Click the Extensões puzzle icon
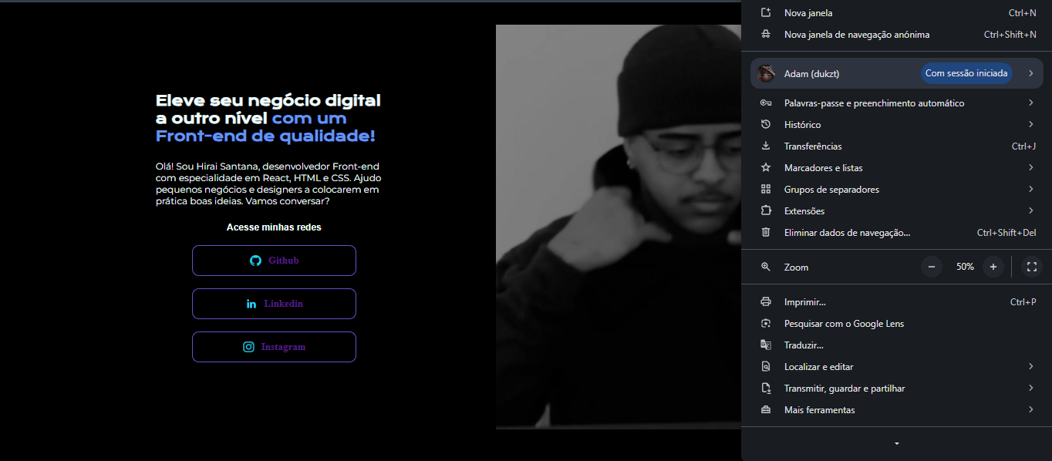This screenshot has height=461, width=1052. [x=766, y=210]
